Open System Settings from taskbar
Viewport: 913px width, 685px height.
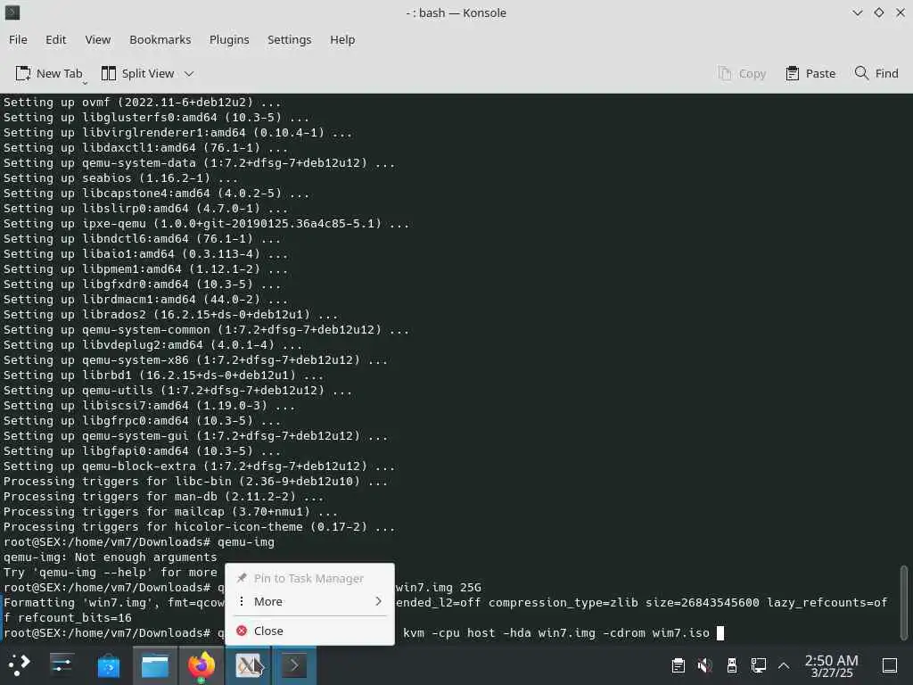pos(62,665)
